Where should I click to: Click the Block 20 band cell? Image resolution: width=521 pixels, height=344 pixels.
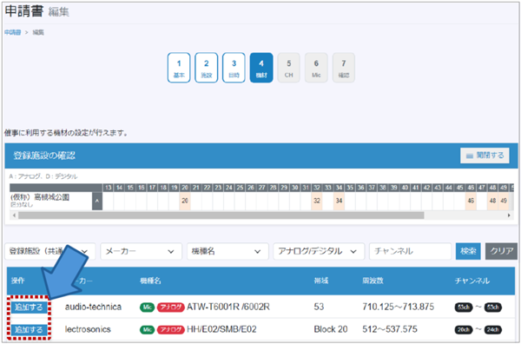click(331, 329)
